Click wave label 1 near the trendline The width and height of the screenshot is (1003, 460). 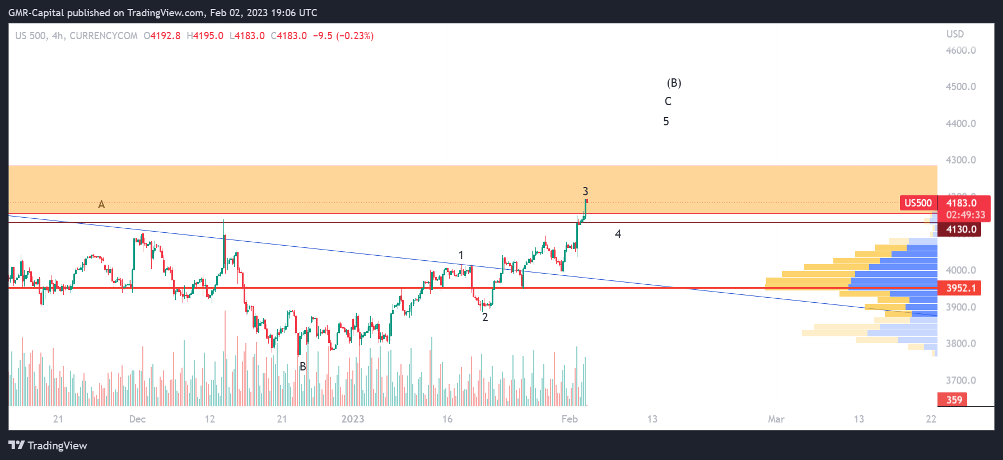coord(461,255)
